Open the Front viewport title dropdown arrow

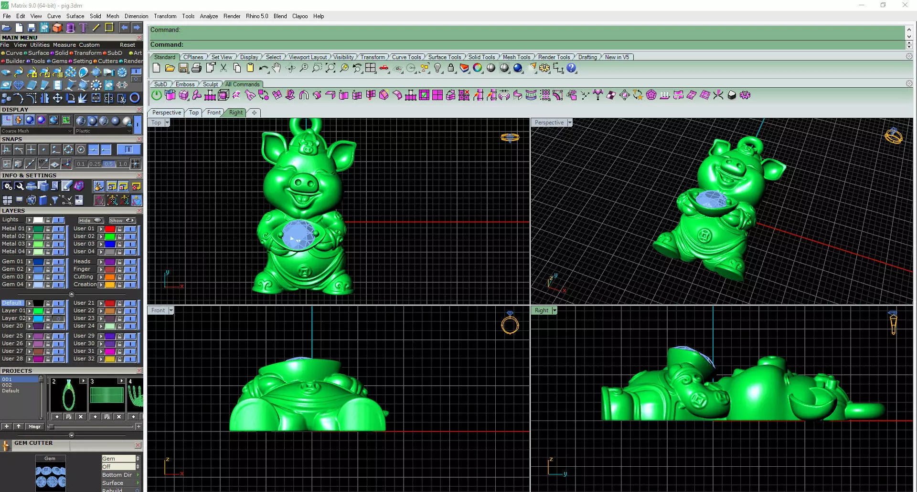[171, 310]
